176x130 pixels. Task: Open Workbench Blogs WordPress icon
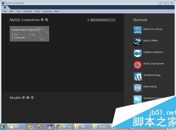pyautogui.click(x=138, y=76)
